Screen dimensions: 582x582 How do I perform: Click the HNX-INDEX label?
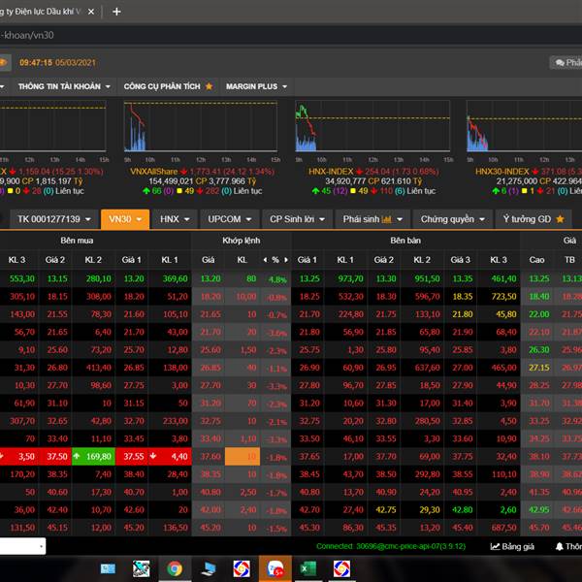tap(331, 172)
